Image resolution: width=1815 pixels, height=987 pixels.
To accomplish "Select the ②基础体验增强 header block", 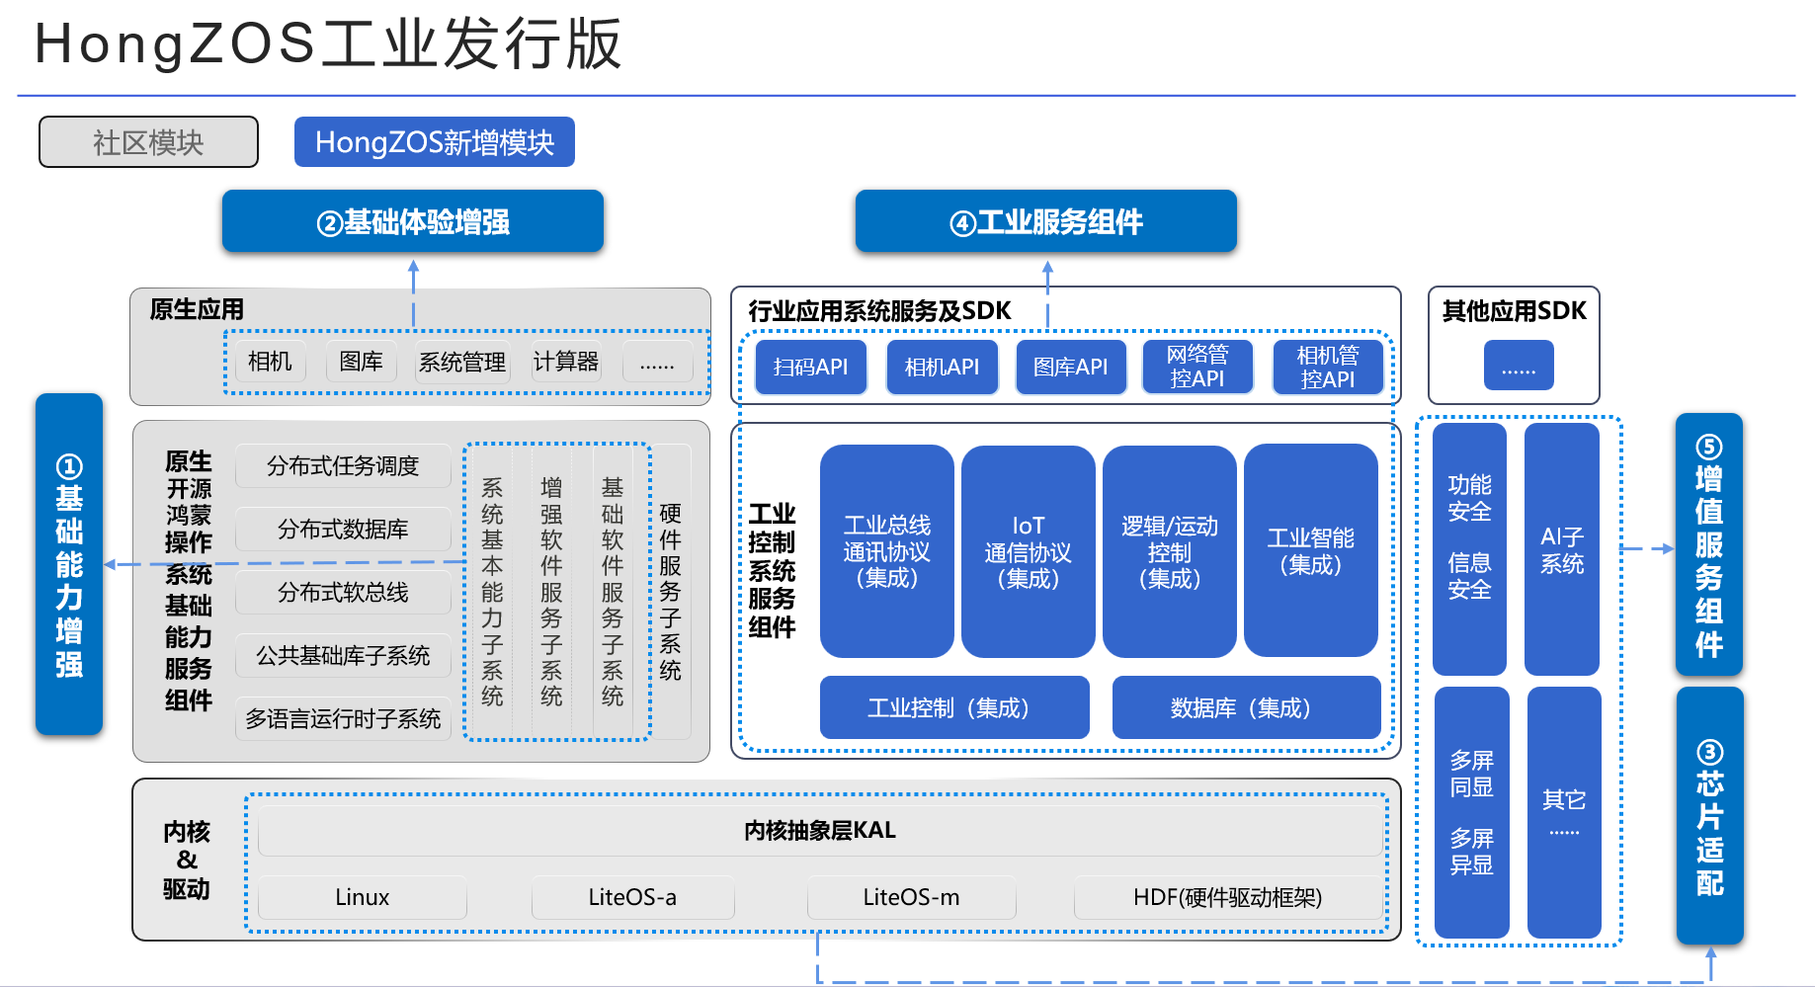I will coord(412,221).
